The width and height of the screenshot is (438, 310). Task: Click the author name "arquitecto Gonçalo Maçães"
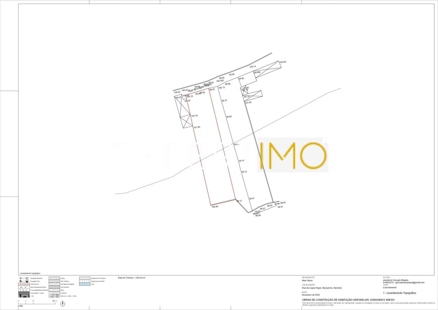(x=396, y=280)
